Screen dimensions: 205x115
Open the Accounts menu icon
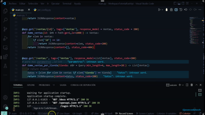pyautogui.click(x=5, y=97)
